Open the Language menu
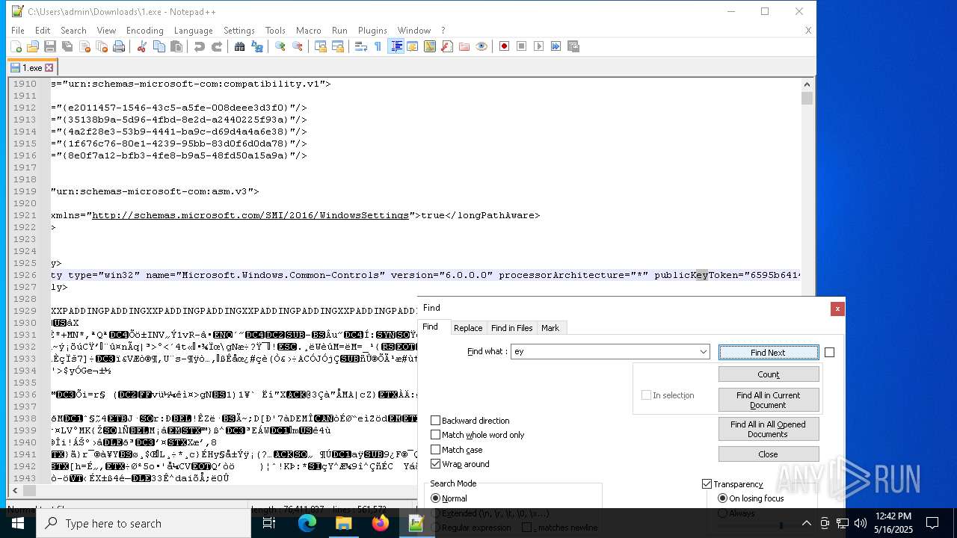957x538 pixels. 193,31
